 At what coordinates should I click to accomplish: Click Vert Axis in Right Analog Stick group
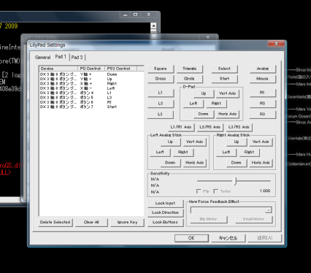(261, 142)
